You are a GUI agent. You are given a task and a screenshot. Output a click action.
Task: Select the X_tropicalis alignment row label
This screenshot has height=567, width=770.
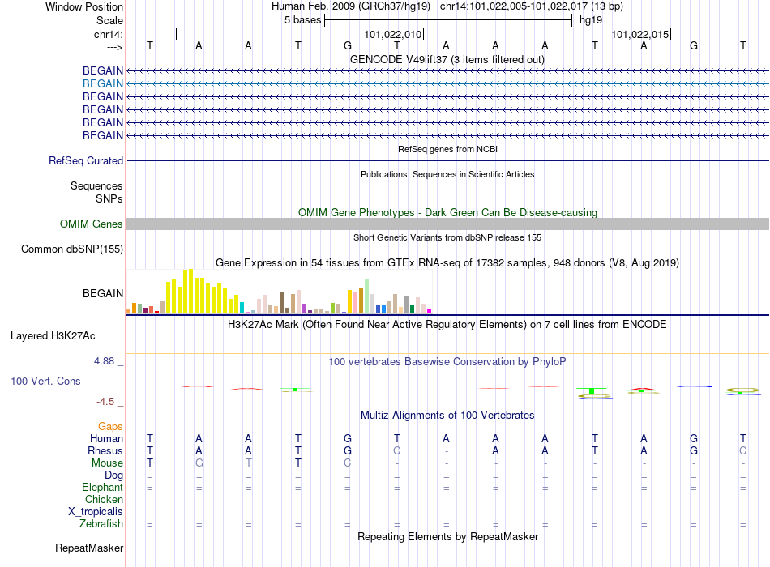[x=96, y=512]
